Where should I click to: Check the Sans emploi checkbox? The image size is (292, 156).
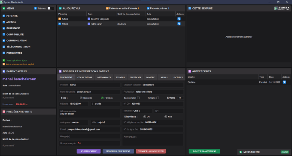coord(138,98)
